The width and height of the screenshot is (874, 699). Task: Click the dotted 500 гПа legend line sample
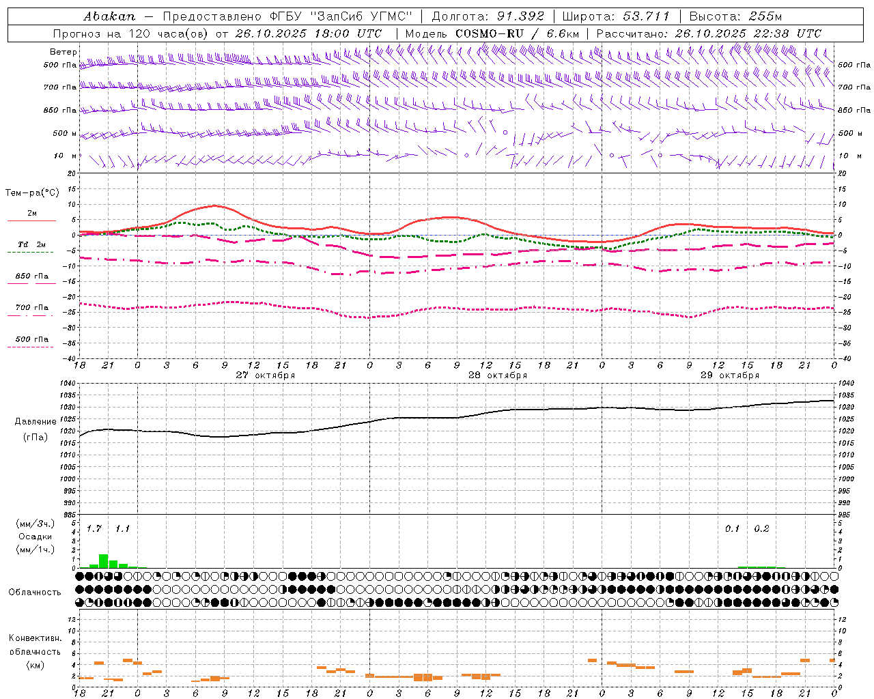pos(30,347)
